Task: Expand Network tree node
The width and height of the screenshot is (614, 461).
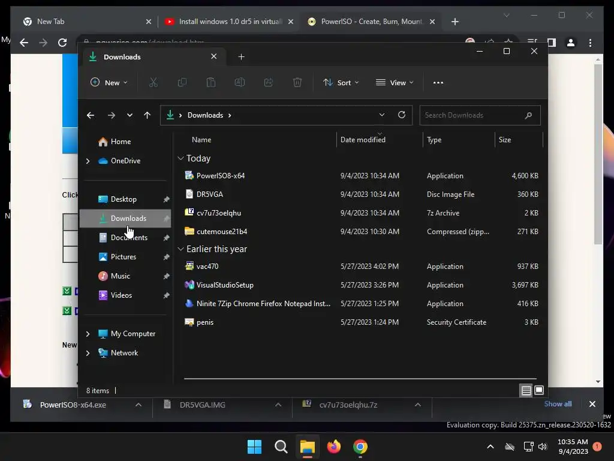Action: point(88,353)
